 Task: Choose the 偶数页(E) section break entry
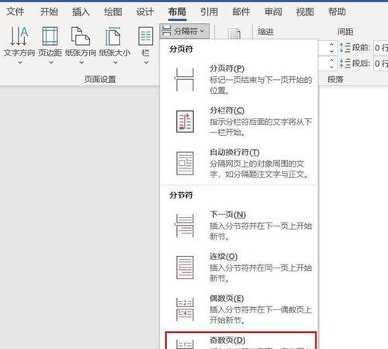click(x=239, y=309)
